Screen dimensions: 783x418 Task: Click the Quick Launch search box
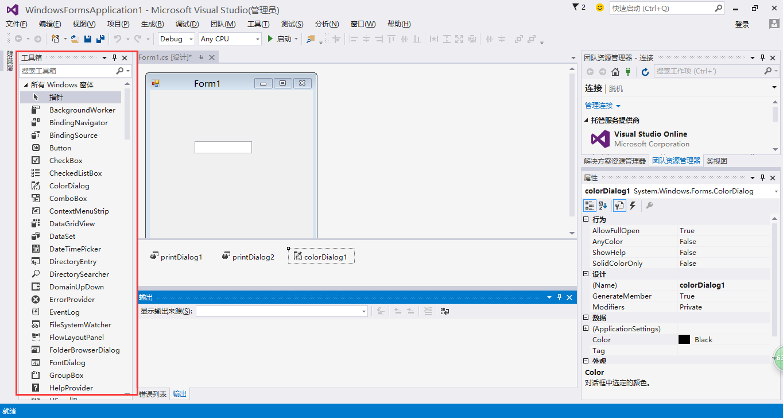coord(662,9)
